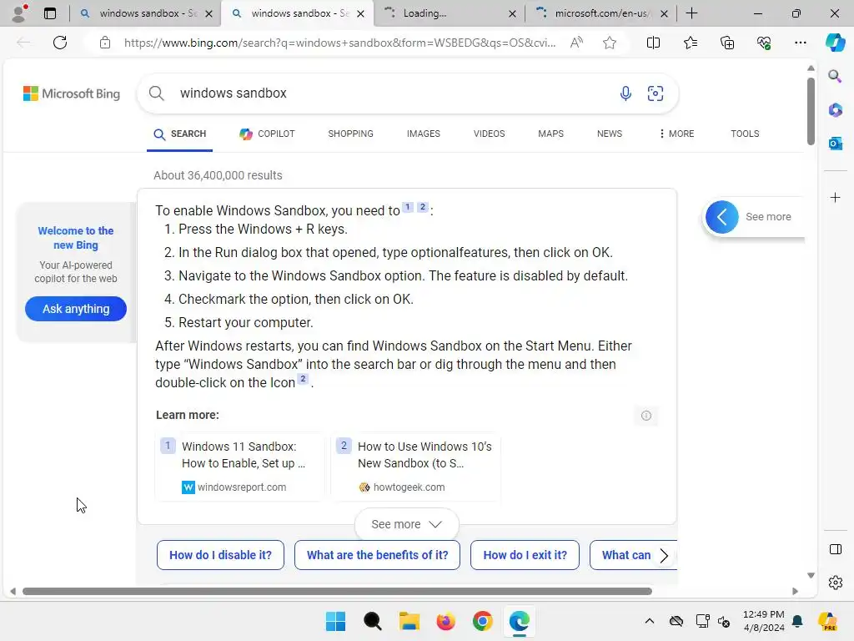The height and width of the screenshot is (641, 854).
Task: Search using an image visual search icon
Action: tap(656, 93)
